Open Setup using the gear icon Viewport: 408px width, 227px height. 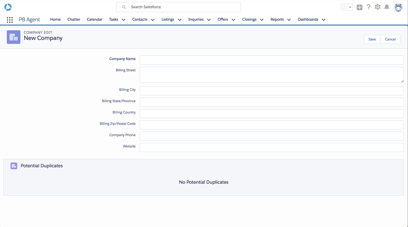coord(377,7)
